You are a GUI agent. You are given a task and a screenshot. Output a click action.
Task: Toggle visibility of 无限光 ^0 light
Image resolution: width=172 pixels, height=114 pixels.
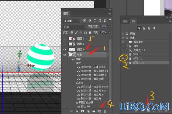[x=123, y=50]
